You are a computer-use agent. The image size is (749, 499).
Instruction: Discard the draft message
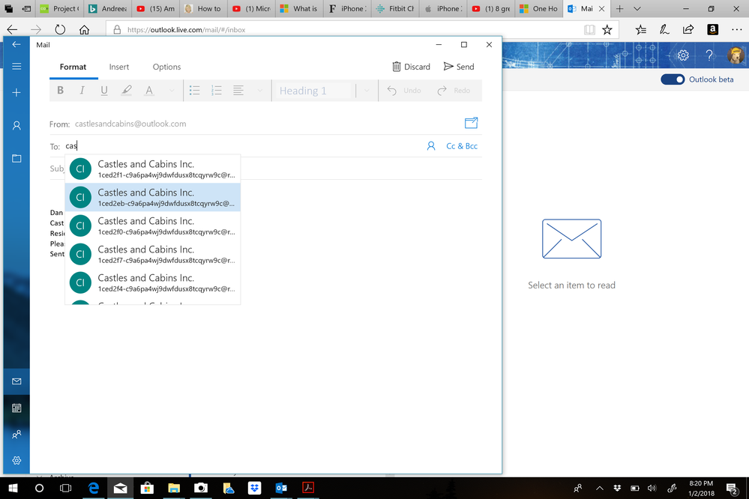[x=412, y=67]
